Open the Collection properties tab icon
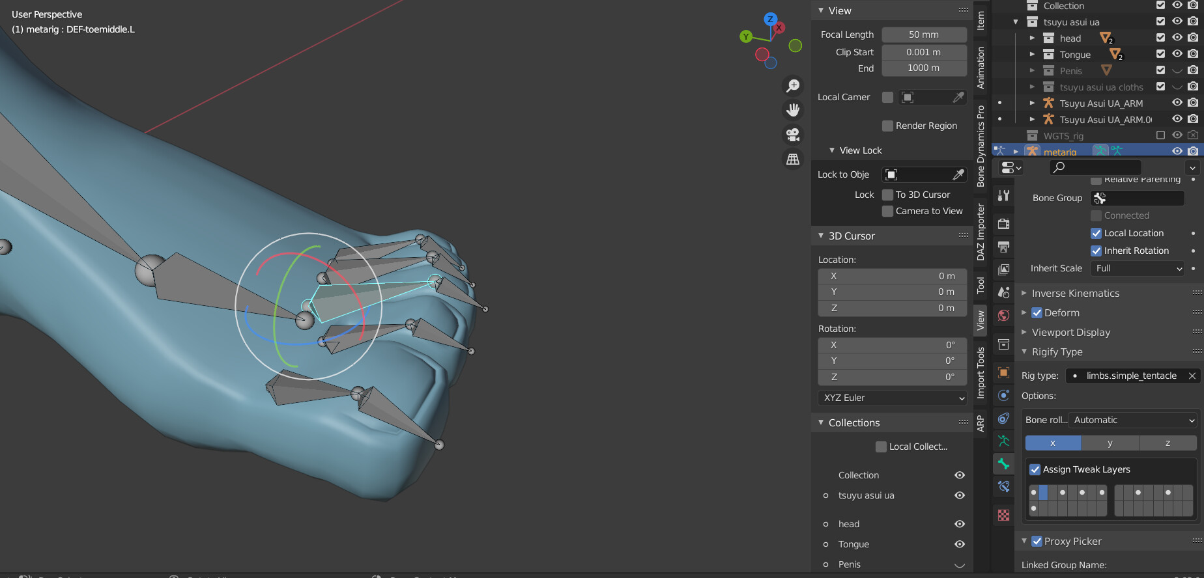 1004,344
